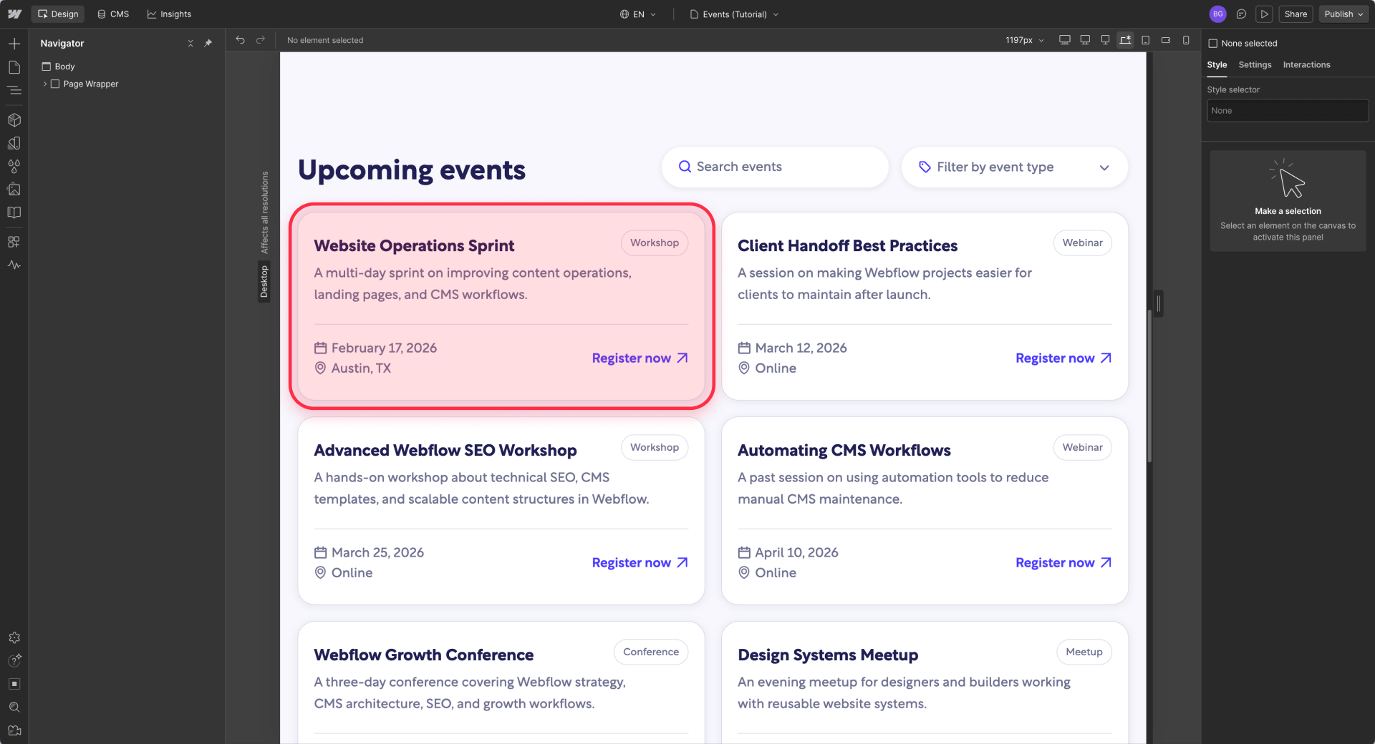
Task: Open the EN locale dropdown
Action: (x=638, y=14)
